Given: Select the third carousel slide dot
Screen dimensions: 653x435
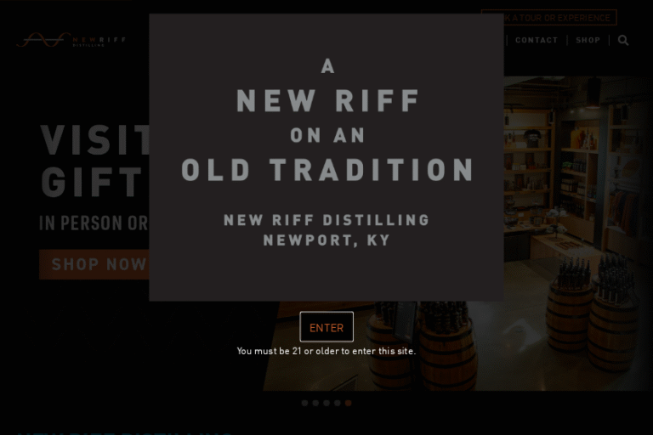Looking at the screenshot, I should [x=326, y=403].
